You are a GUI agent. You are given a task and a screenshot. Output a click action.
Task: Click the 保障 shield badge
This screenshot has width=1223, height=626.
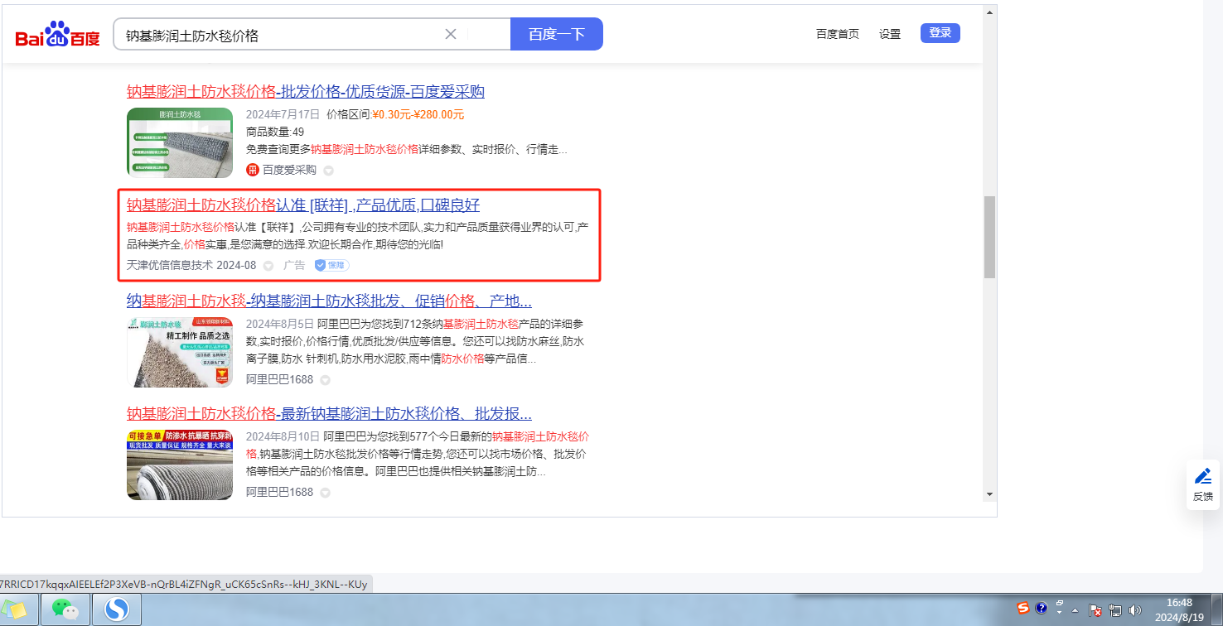click(x=331, y=266)
